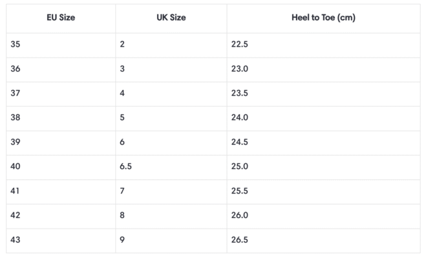
Task: Click the EU Size column header
Action: 61,17
